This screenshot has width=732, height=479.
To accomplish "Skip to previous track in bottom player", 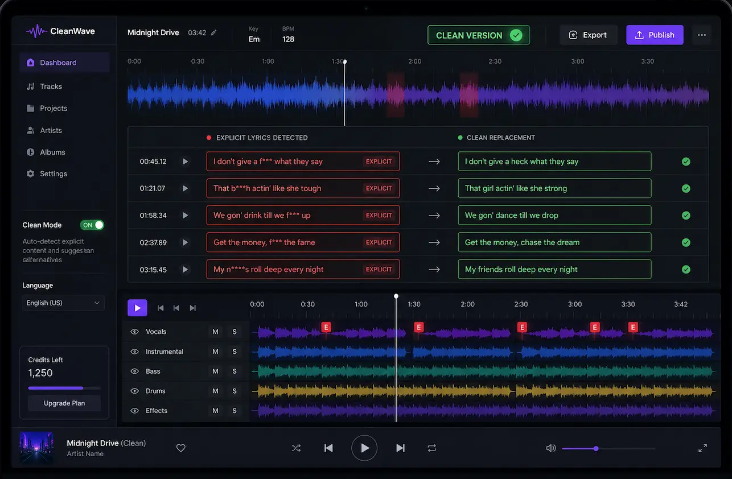I will click(x=328, y=448).
